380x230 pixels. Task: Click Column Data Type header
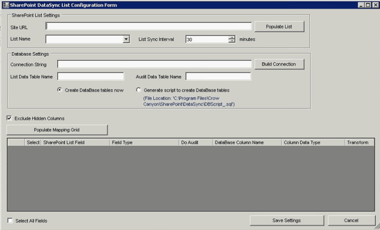pos(313,143)
